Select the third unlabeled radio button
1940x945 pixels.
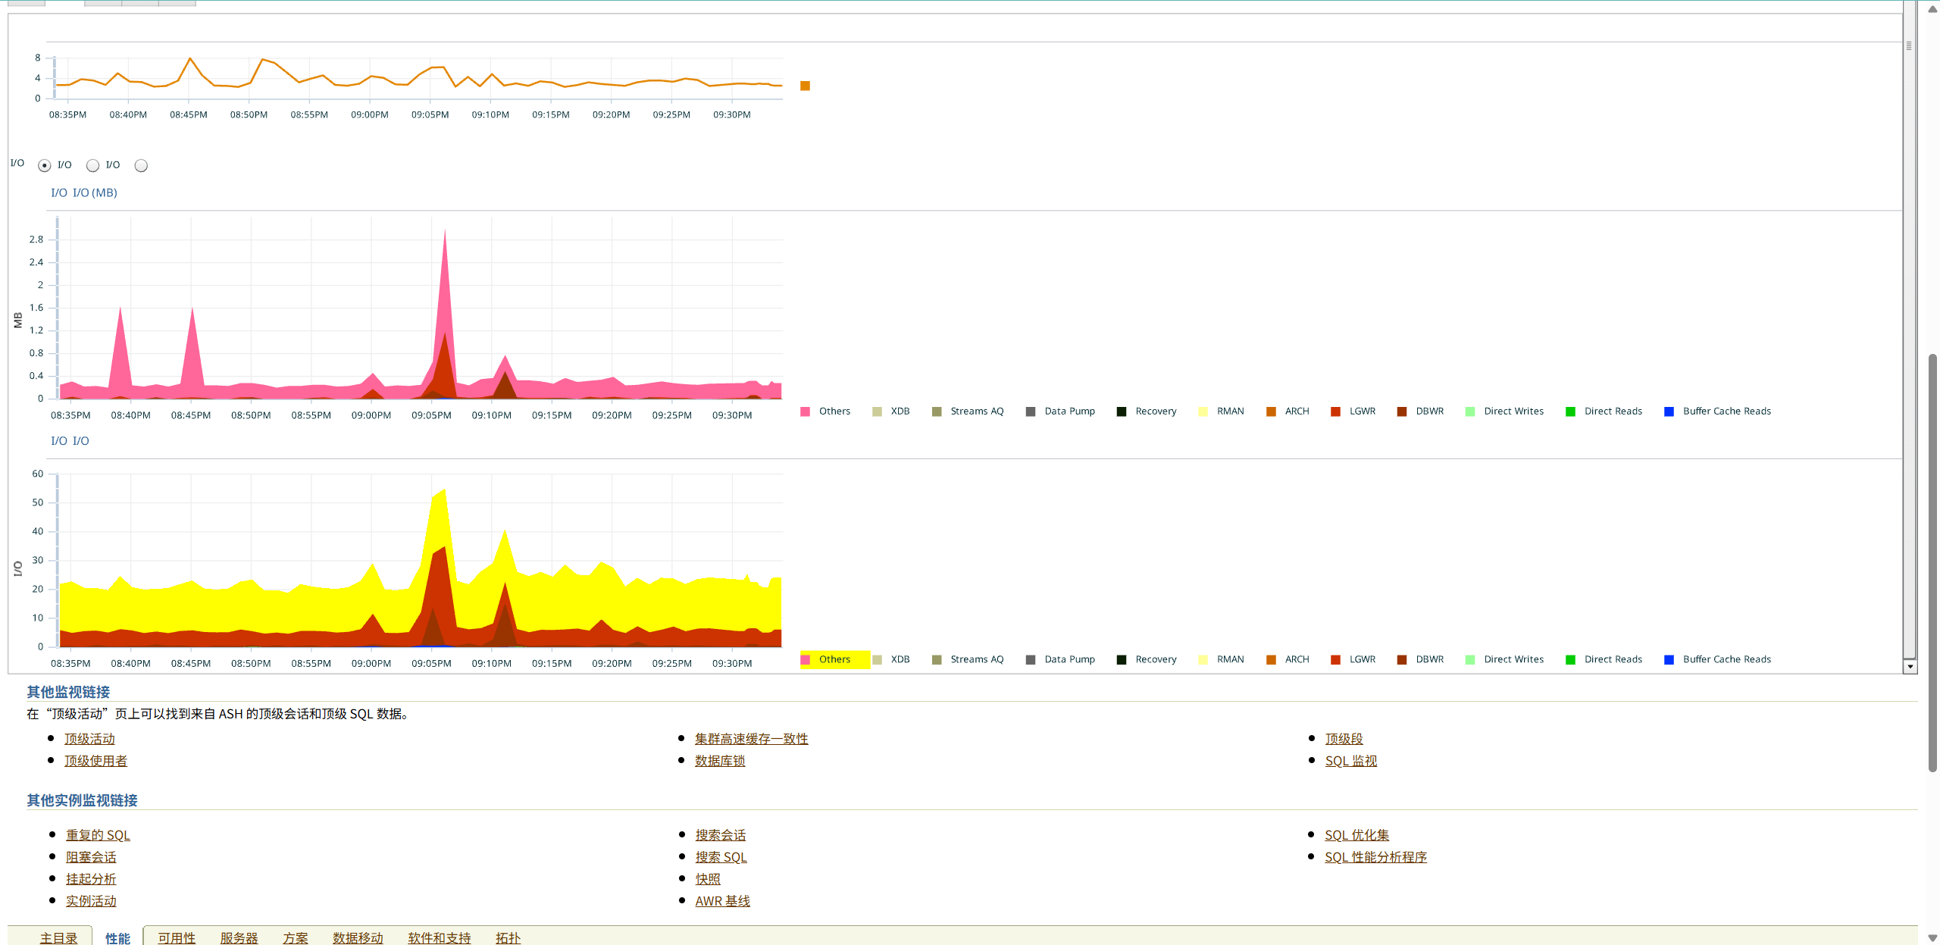pos(141,165)
